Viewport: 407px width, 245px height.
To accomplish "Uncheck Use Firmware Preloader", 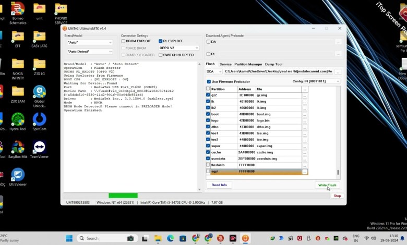I will [209, 81].
